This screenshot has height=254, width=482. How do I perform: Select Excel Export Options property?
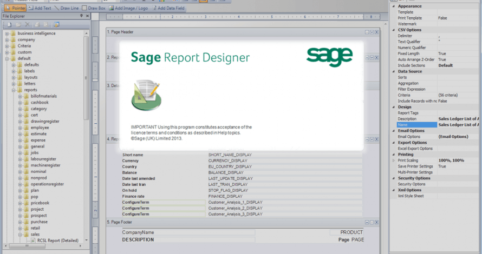[438, 149]
